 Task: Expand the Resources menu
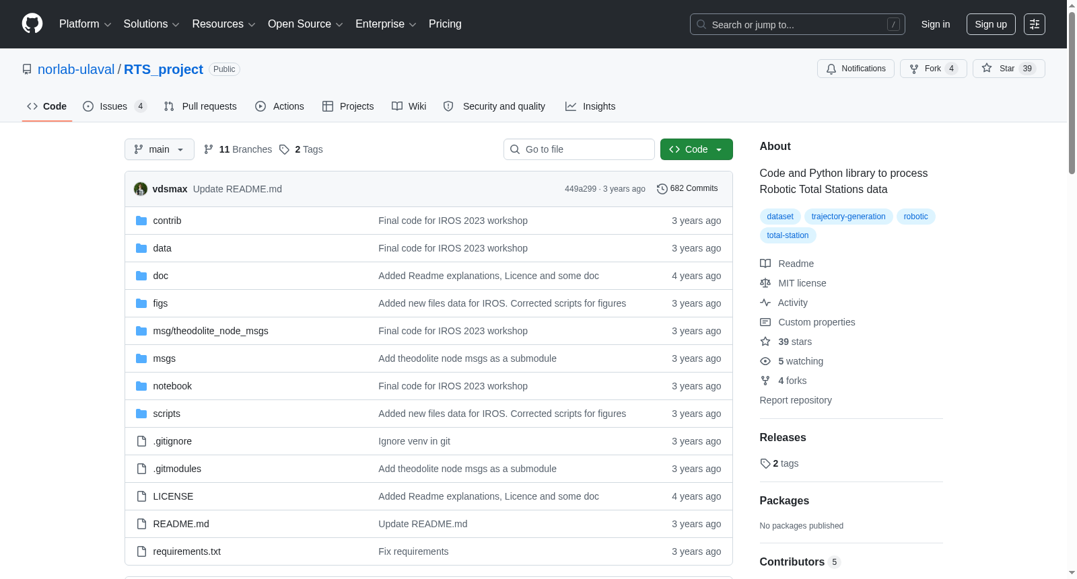tap(223, 24)
